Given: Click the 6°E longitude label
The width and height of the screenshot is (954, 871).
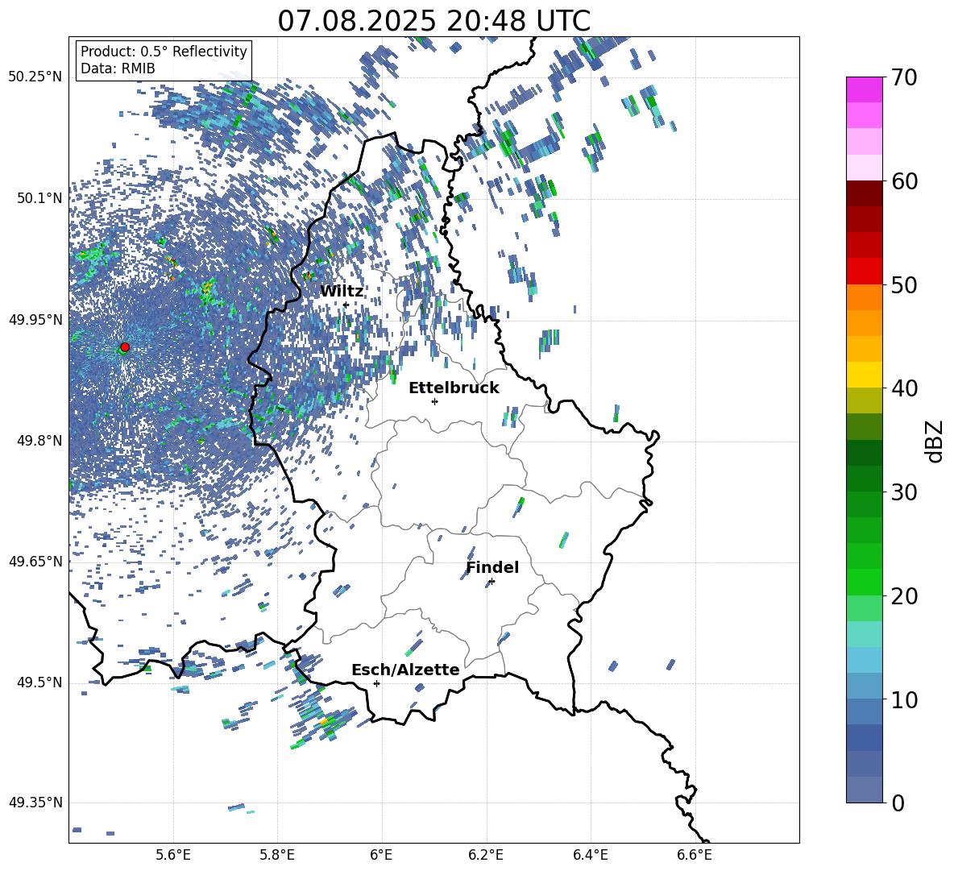Looking at the screenshot, I should click(381, 855).
